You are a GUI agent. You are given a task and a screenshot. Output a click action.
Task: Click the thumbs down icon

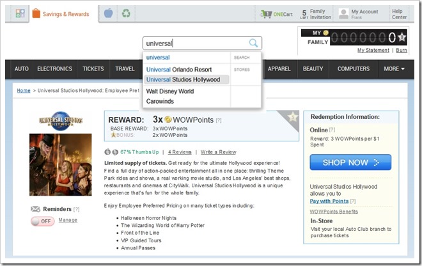(115, 152)
